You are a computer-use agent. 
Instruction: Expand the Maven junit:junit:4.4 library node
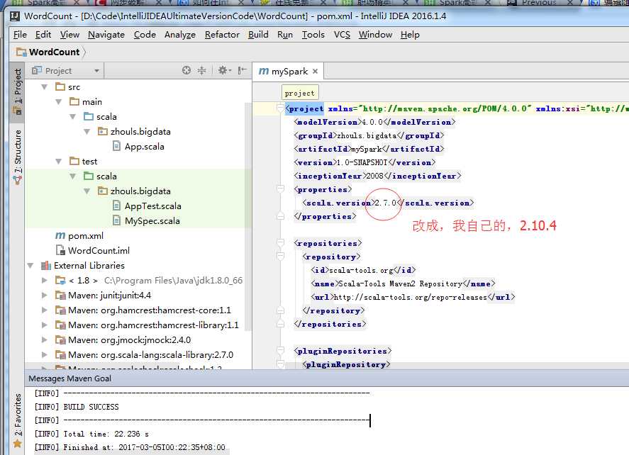click(x=45, y=296)
